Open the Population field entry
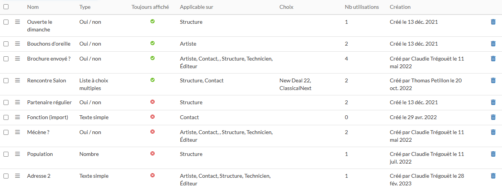 point(40,154)
